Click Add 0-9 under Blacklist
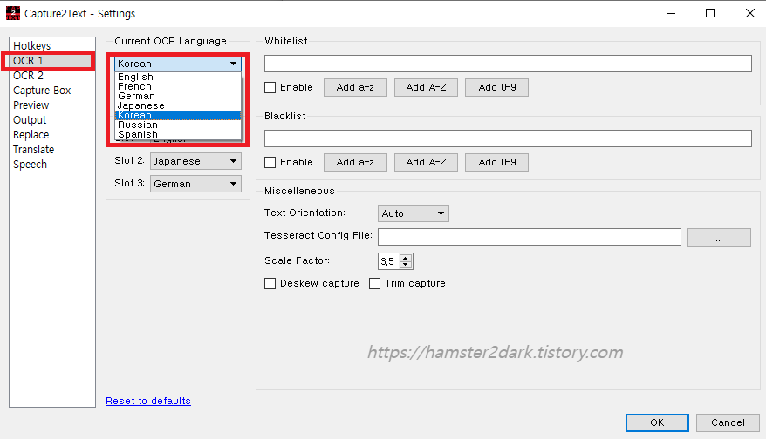This screenshot has width=766, height=439. click(x=496, y=162)
